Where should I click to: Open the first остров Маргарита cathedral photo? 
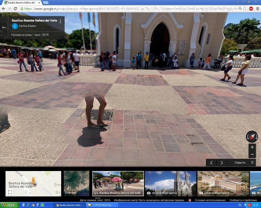tap(170, 184)
